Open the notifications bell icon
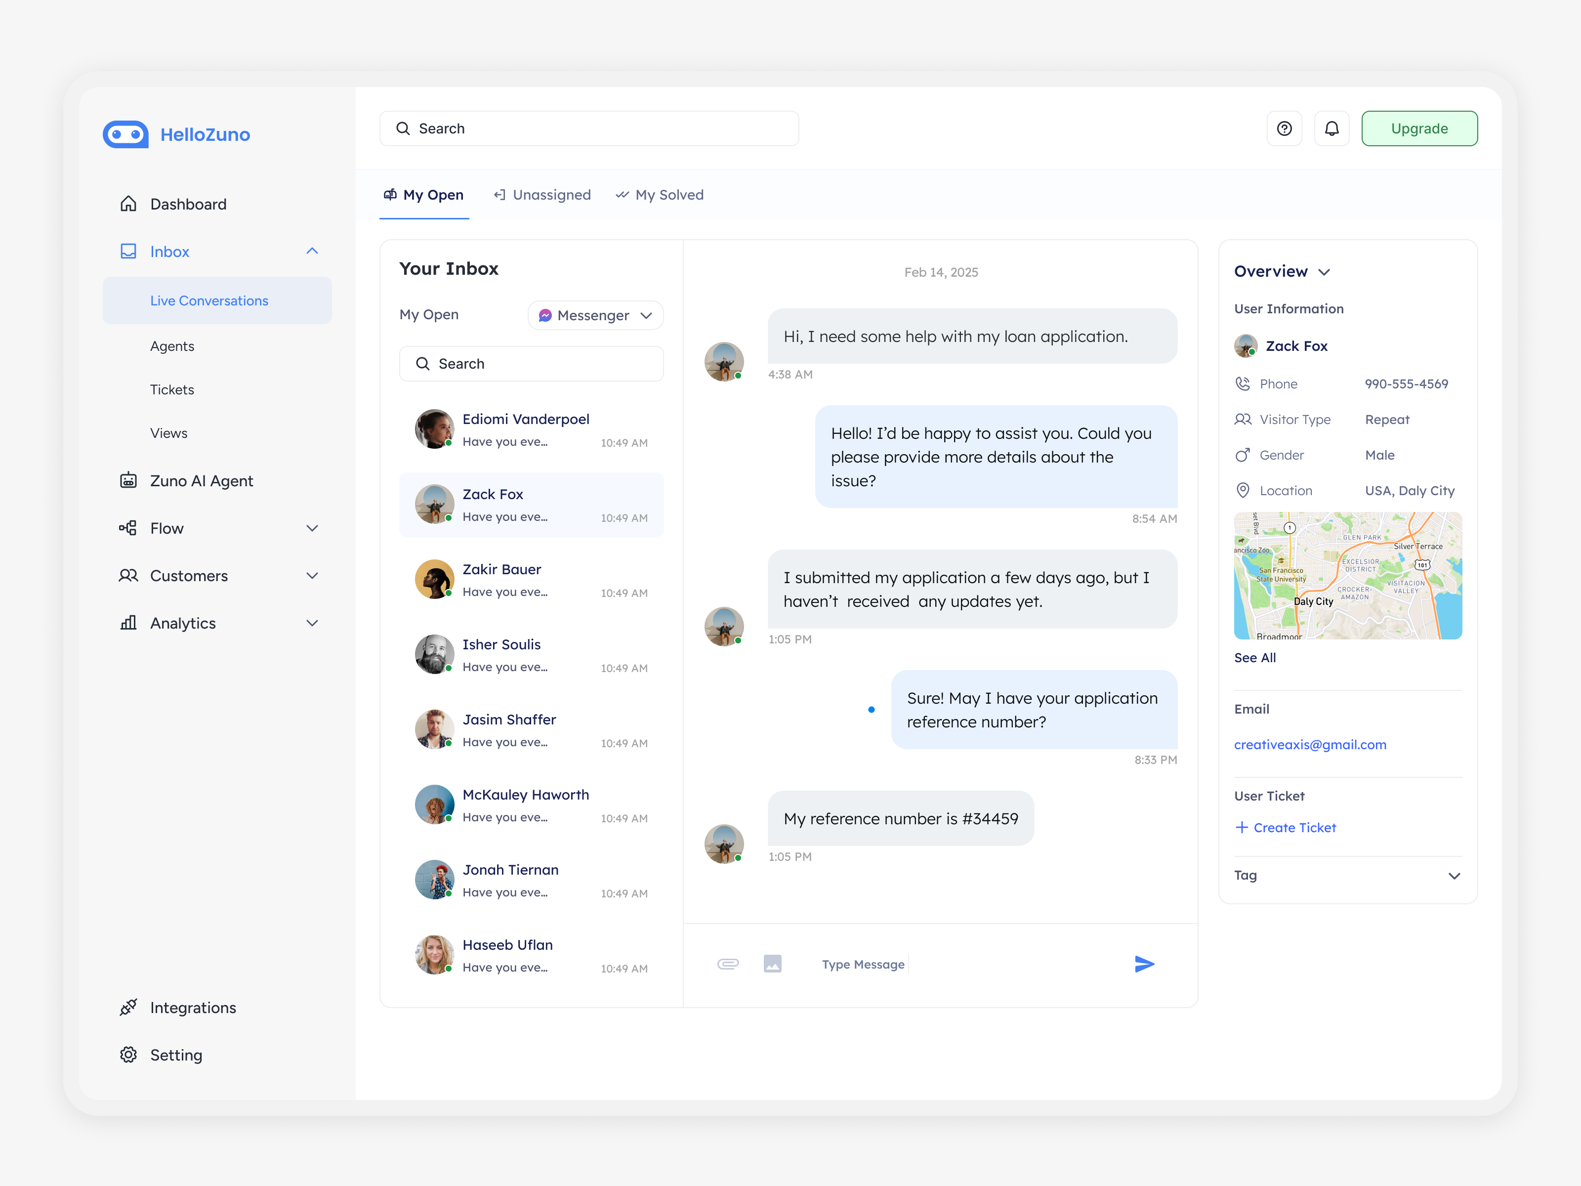Screen dimensions: 1581x1186 tap(1331, 128)
